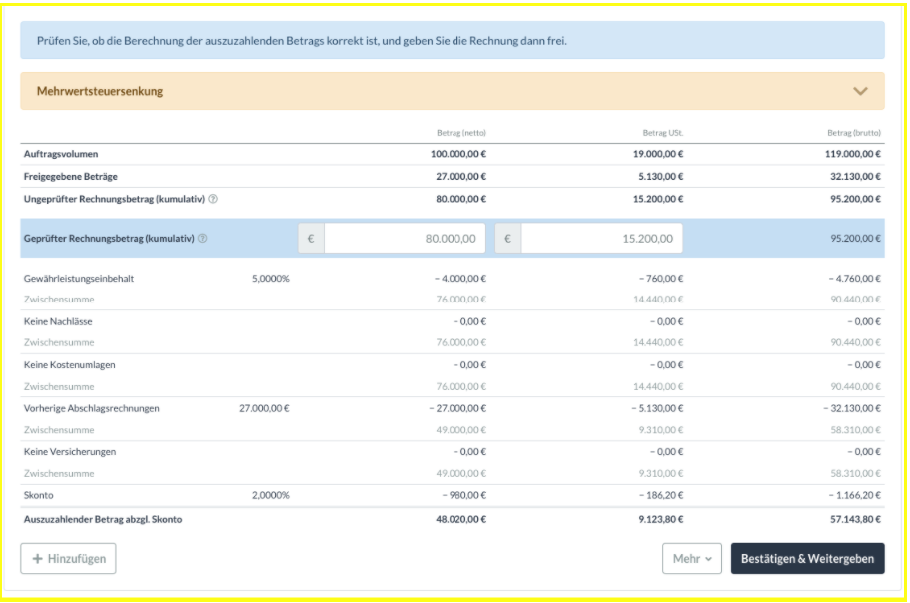Click the blue info banner text
Screen dimensions: 910x603
(302, 41)
